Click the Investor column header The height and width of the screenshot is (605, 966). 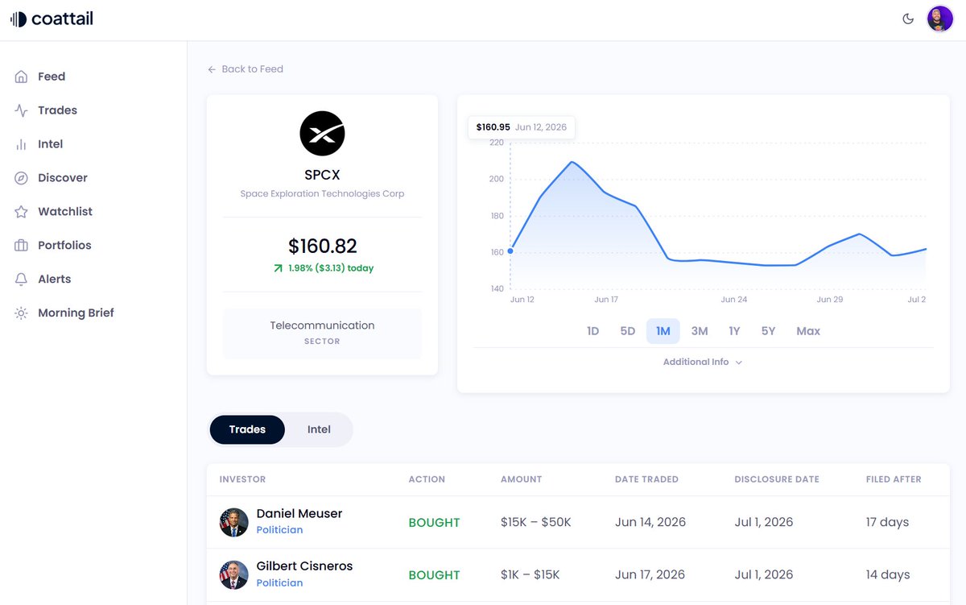(x=242, y=479)
